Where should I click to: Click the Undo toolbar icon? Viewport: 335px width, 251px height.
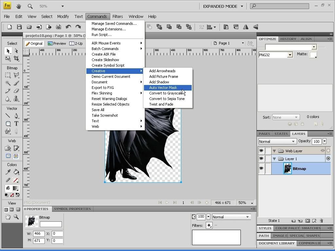pos(68,27)
